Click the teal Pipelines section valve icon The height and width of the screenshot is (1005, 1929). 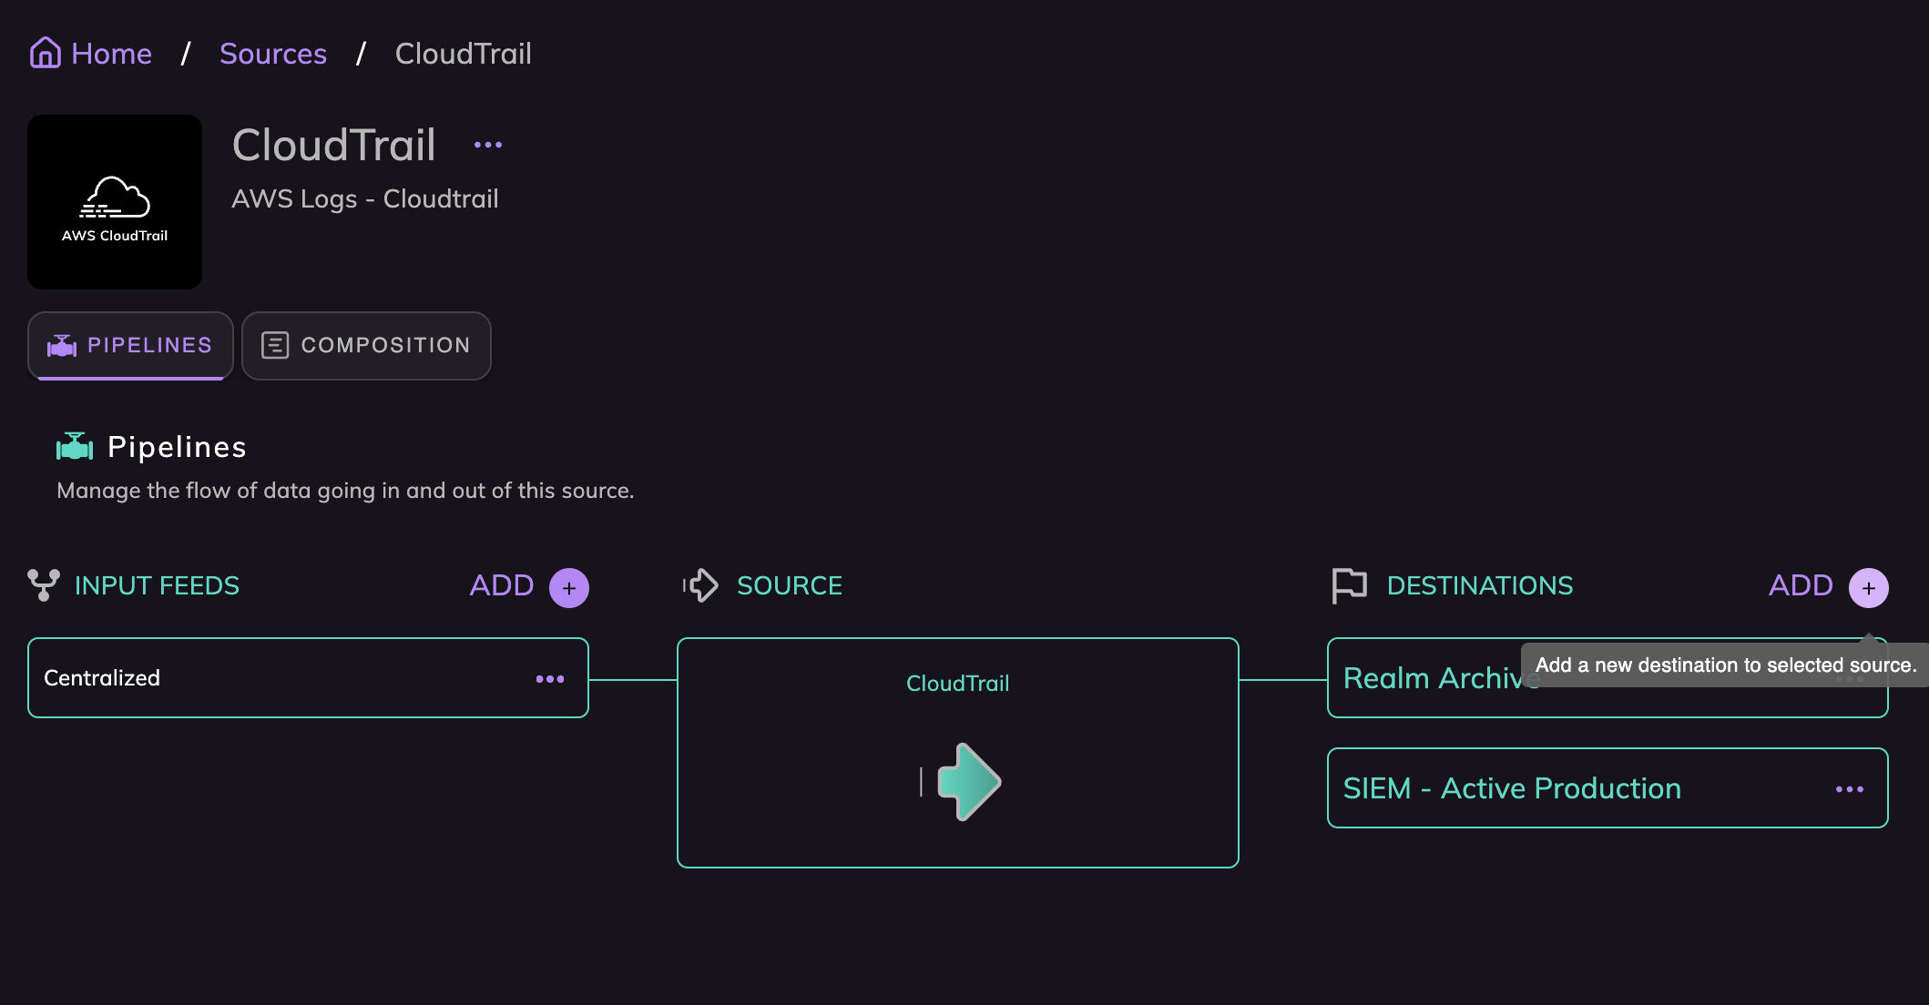click(75, 447)
